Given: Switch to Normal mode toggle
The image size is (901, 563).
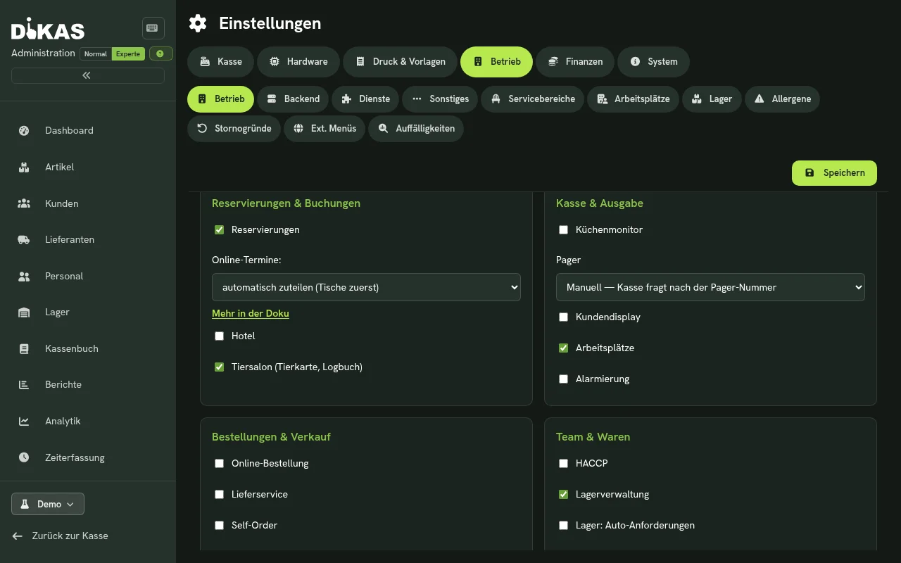Looking at the screenshot, I should [x=96, y=53].
